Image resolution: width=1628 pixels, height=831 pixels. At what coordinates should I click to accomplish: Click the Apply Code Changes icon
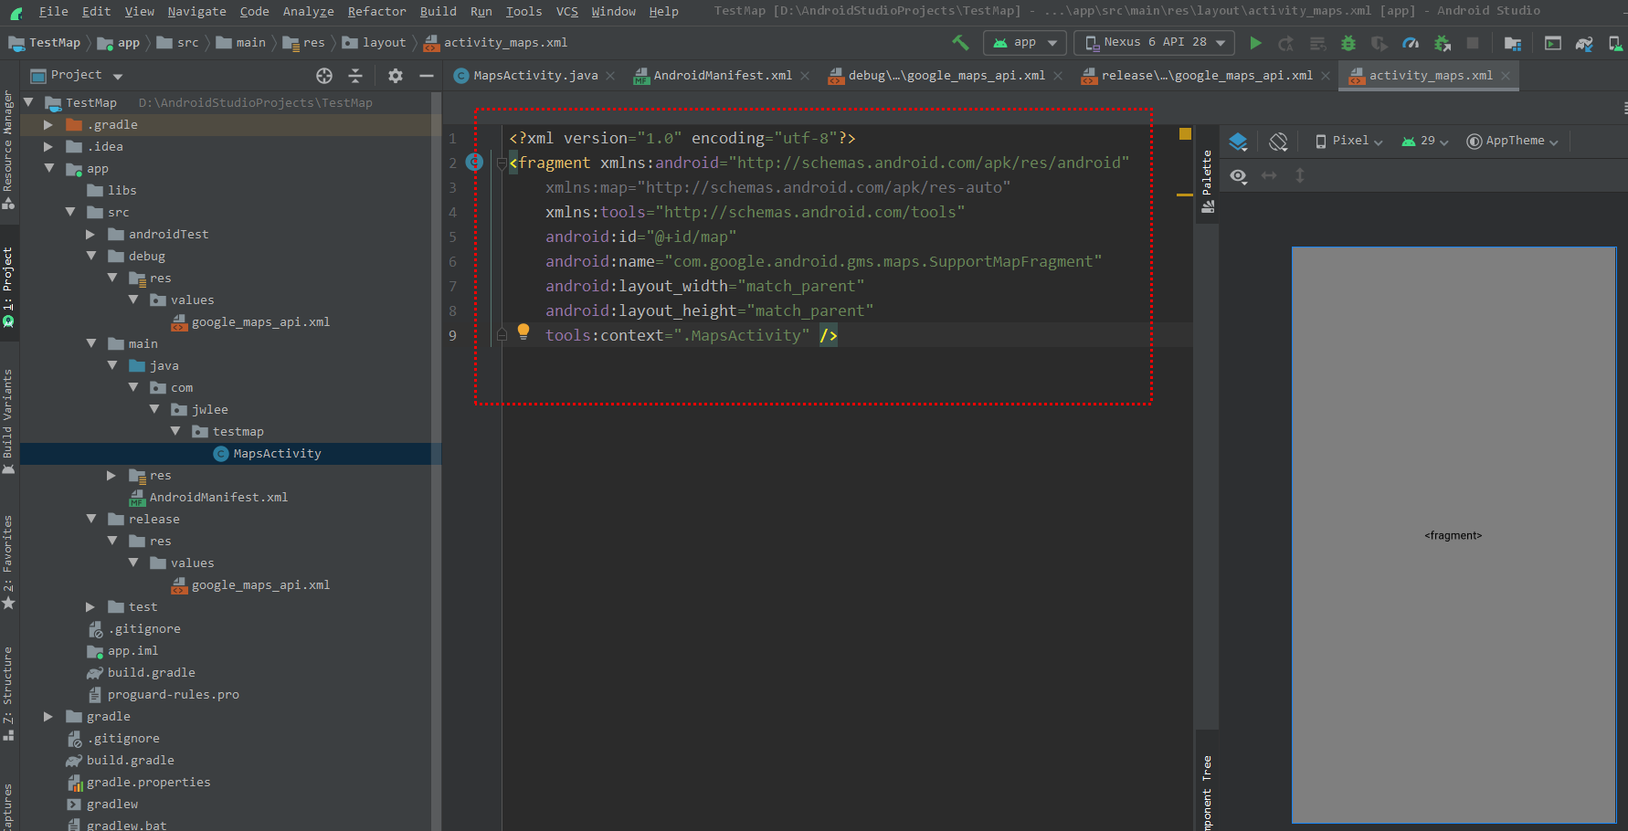(x=1317, y=43)
